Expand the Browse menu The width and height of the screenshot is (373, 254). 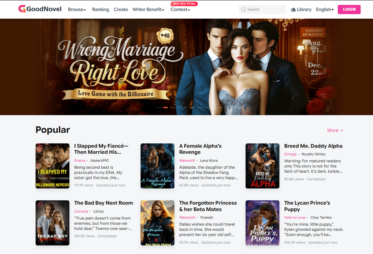[x=77, y=9]
